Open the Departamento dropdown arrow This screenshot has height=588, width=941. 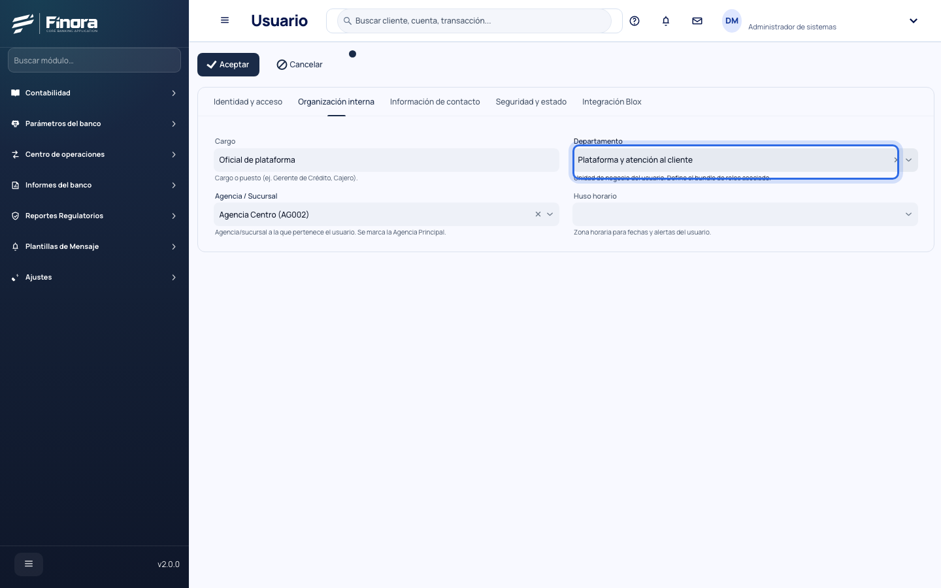coord(908,160)
